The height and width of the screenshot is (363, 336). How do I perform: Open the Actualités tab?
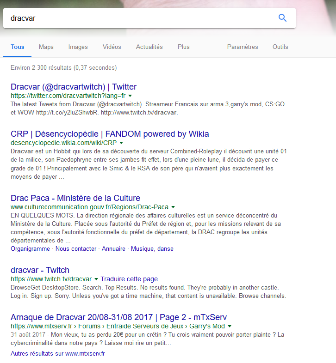point(149,47)
